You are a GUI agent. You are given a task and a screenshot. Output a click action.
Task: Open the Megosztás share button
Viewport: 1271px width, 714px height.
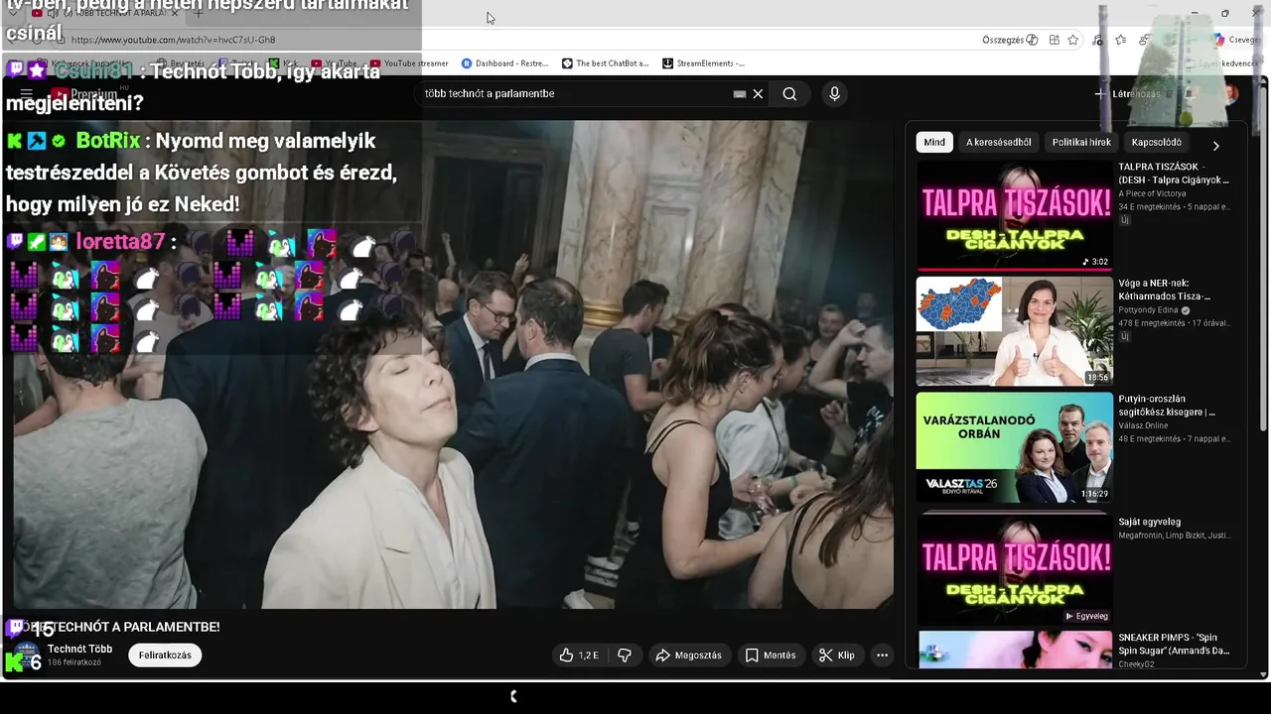[x=688, y=655]
